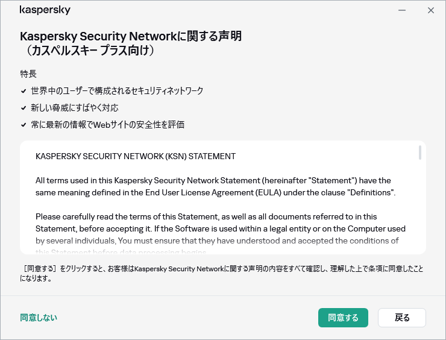Click the 戻る button to go back
The width and height of the screenshot is (446, 340).
coord(402,318)
